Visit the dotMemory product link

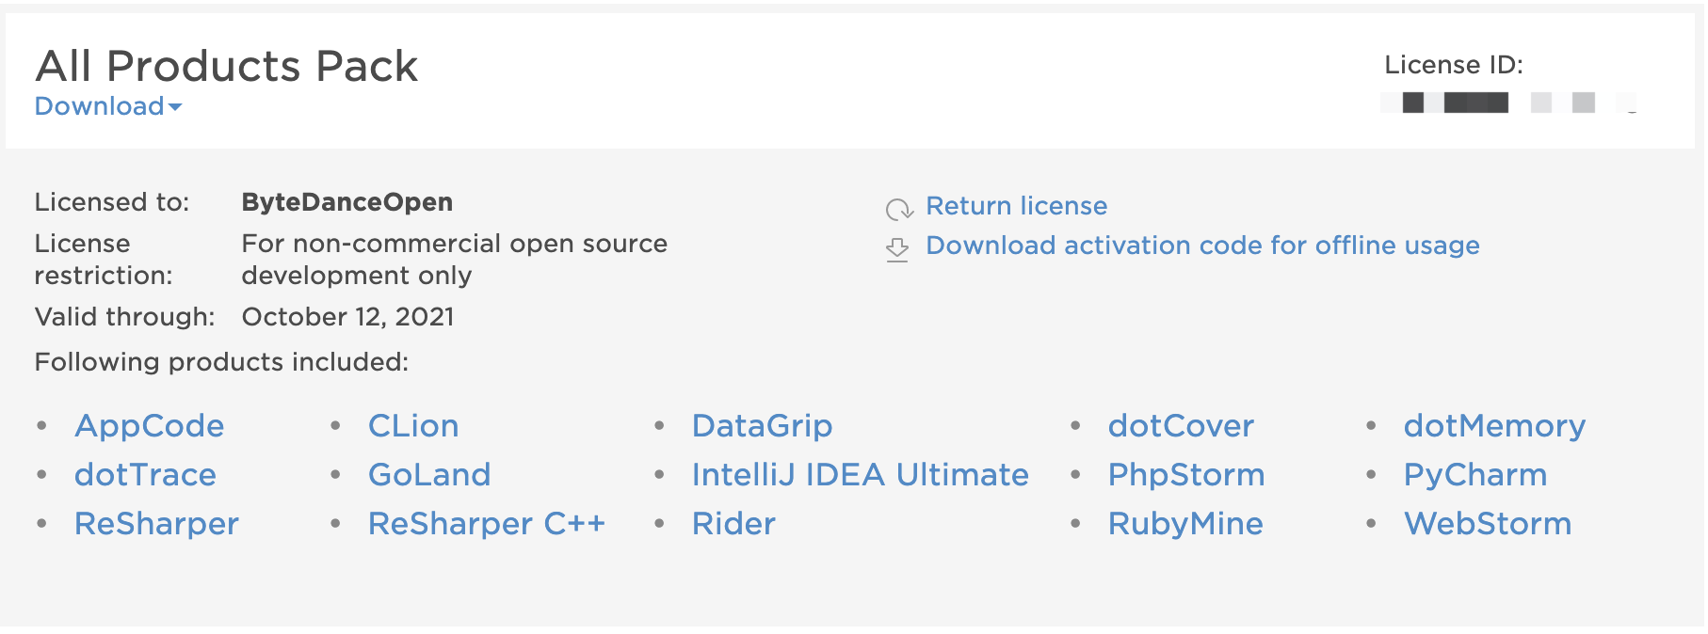coord(1494,426)
